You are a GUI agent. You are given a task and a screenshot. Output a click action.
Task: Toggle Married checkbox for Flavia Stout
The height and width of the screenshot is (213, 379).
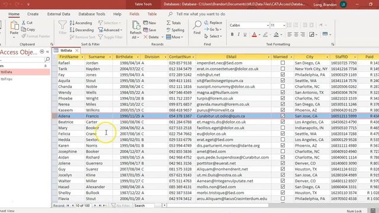pyautogui.click(x=282, y=199)
